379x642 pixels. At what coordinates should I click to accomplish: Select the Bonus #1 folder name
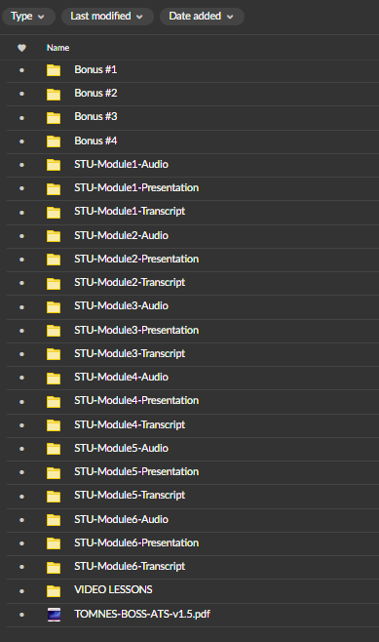pyautogui.click(x=95, y=69)
